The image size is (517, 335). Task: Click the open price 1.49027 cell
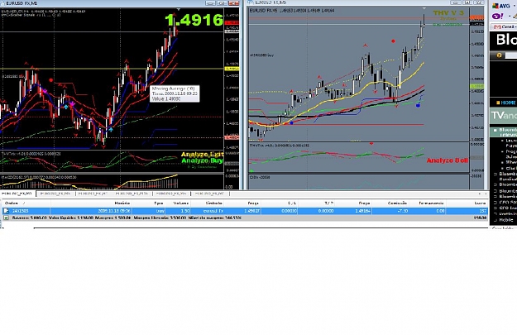click(x=252, y=211)
